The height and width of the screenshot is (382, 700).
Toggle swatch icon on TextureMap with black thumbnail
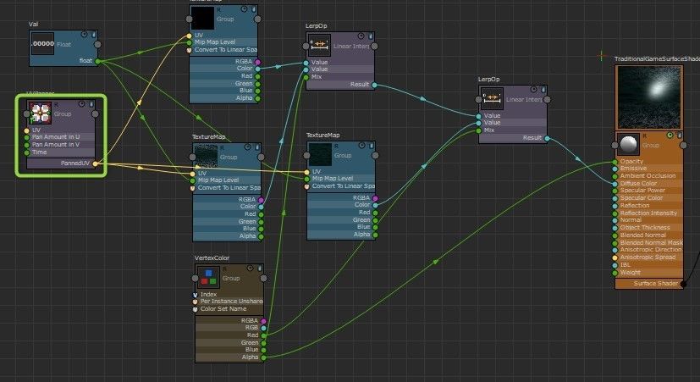pos(245,9)
